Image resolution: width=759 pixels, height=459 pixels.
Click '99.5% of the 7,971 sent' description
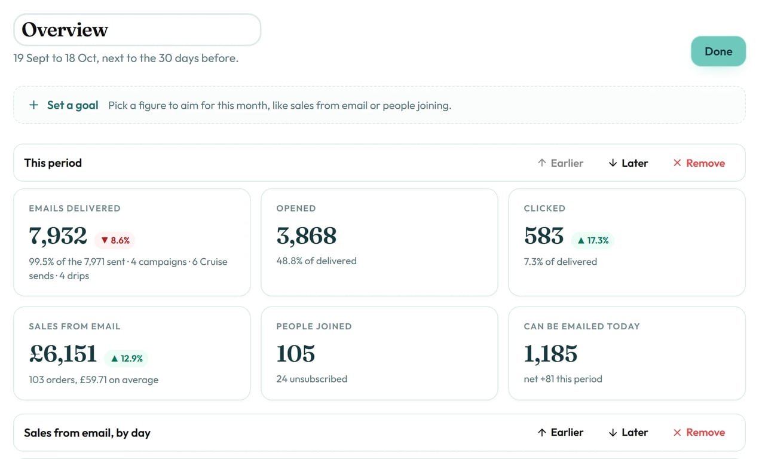click(76, 262)
